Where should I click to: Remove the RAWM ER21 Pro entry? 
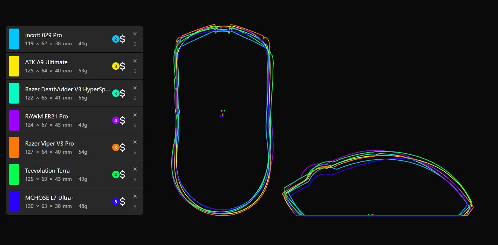click(135, 115)
